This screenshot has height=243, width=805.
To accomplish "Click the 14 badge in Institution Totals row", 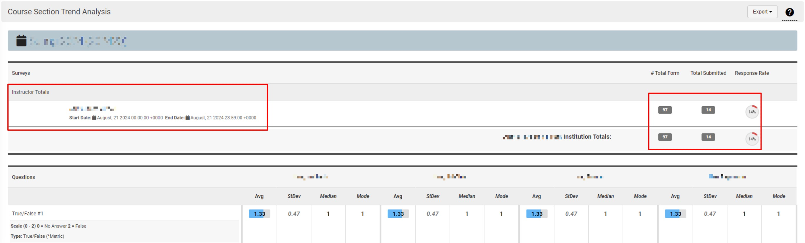I will pos(708,137).
